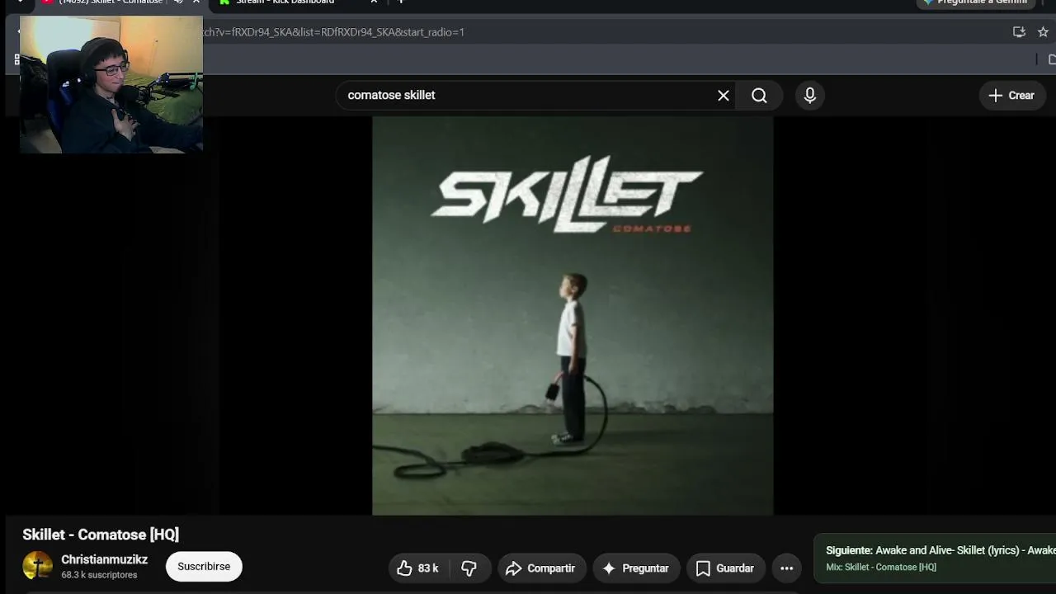The height and width of the screenshot is (594, 1056).
Task: Open the Compartir share button
Action: click(x=540, y=568)
